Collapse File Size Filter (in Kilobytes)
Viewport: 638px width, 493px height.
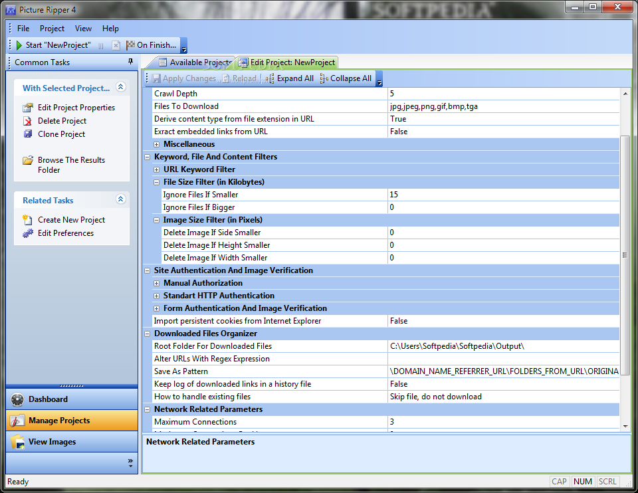point(156,182)
